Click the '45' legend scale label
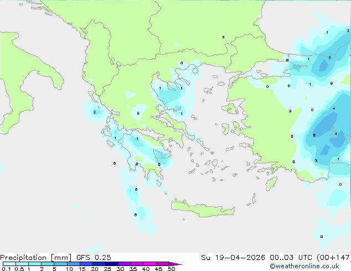 (158, 269)
